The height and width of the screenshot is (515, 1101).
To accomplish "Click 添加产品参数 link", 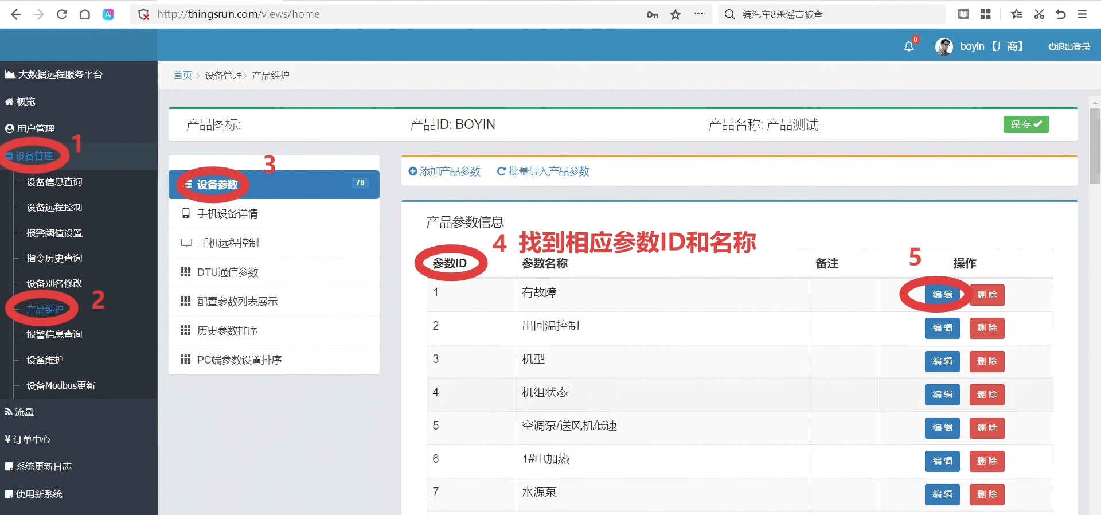I will pos(444,171).
